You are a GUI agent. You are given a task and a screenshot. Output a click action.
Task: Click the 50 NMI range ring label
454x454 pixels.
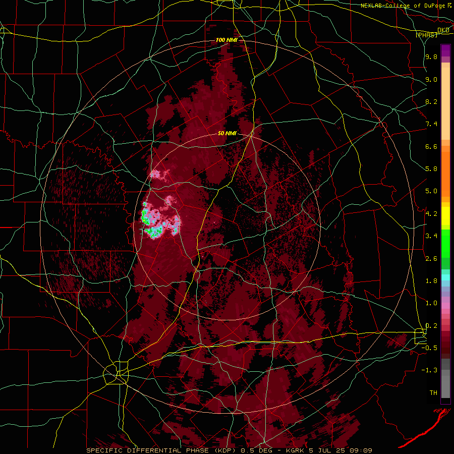[x=227, y=134]
